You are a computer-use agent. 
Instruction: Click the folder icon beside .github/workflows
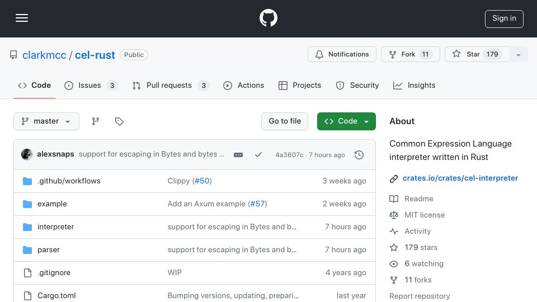click(27, 181)
